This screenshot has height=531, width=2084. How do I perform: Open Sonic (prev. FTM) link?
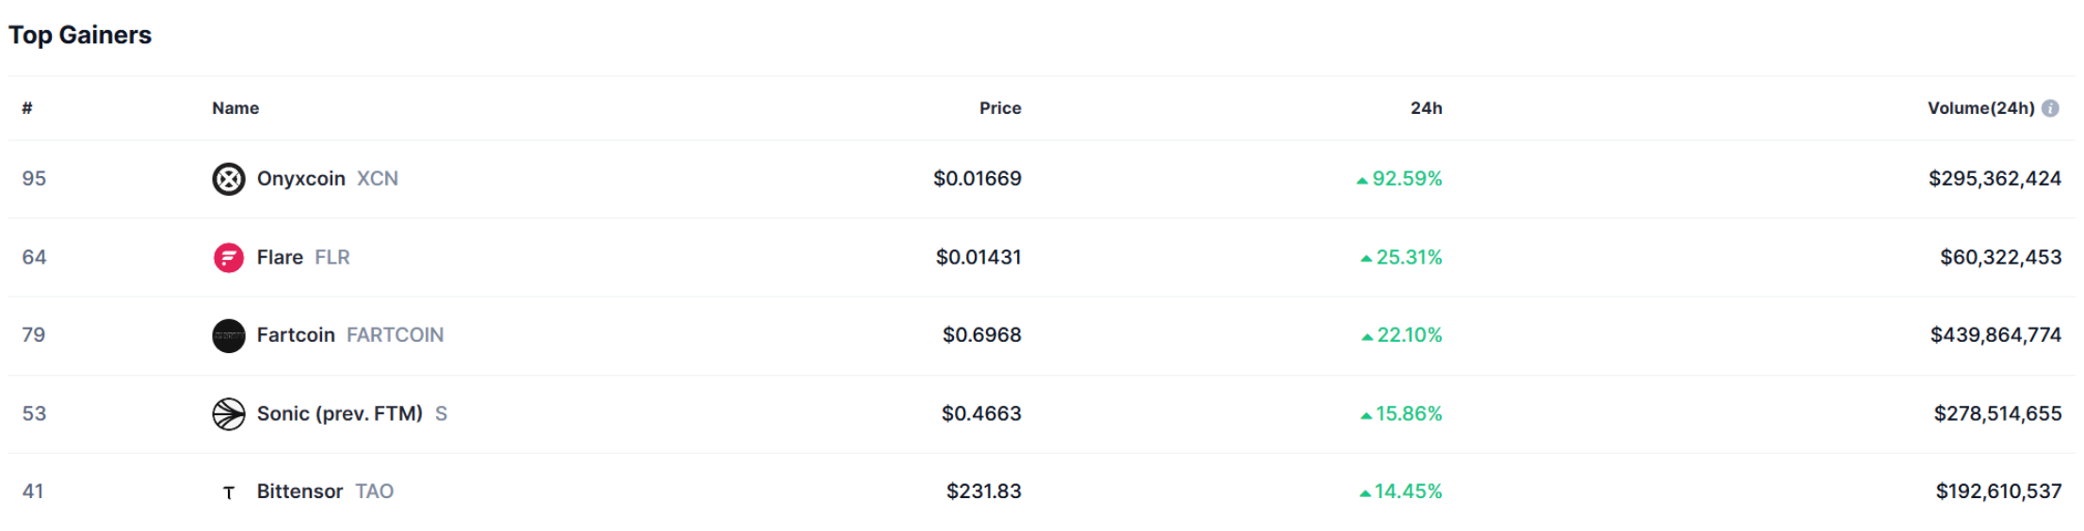pos(339,413)
